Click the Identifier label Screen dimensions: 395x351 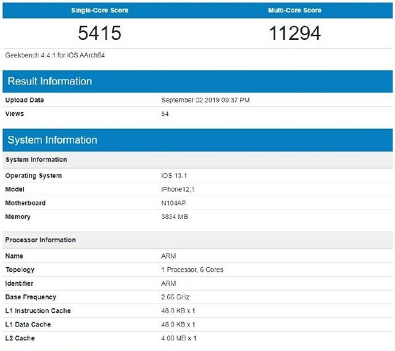coord(19,284)
